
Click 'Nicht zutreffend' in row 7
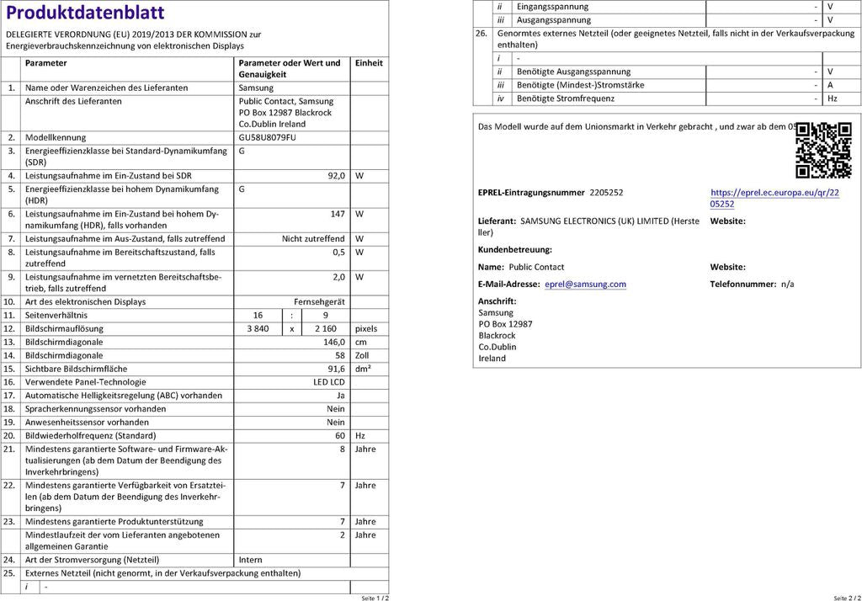click(x=313, y=239)
